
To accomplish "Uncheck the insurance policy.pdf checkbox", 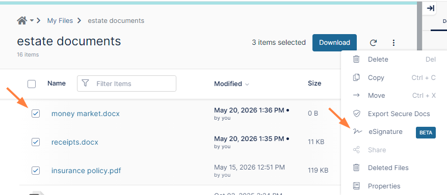I will (x=36, y=171).
